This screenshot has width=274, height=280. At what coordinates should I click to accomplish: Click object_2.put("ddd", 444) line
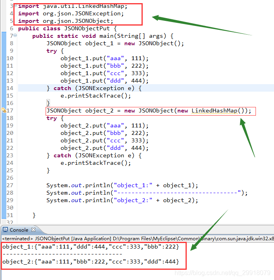105,148
